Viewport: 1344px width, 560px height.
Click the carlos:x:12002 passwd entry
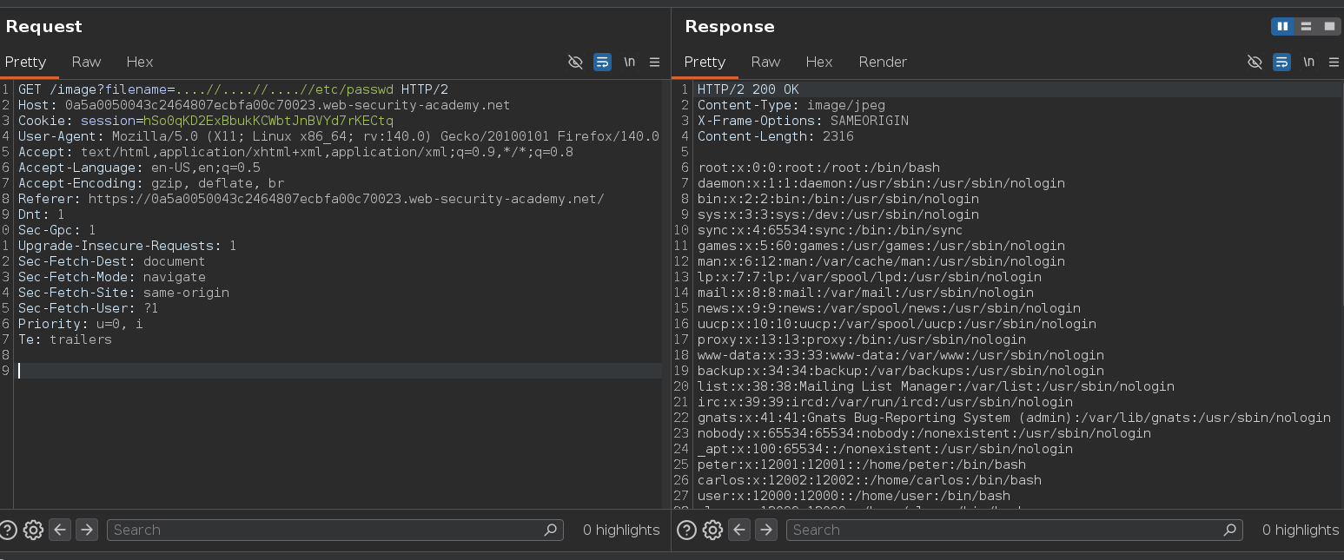(x=870, y=480)
